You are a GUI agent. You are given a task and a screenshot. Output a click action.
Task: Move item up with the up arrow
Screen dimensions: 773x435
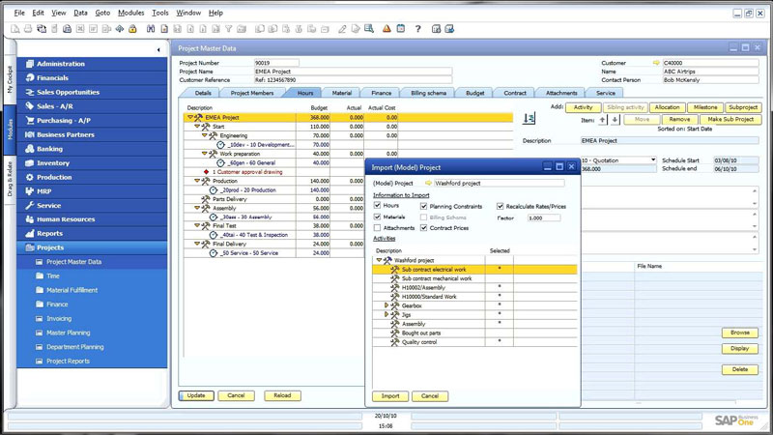(x=602, y=120)
